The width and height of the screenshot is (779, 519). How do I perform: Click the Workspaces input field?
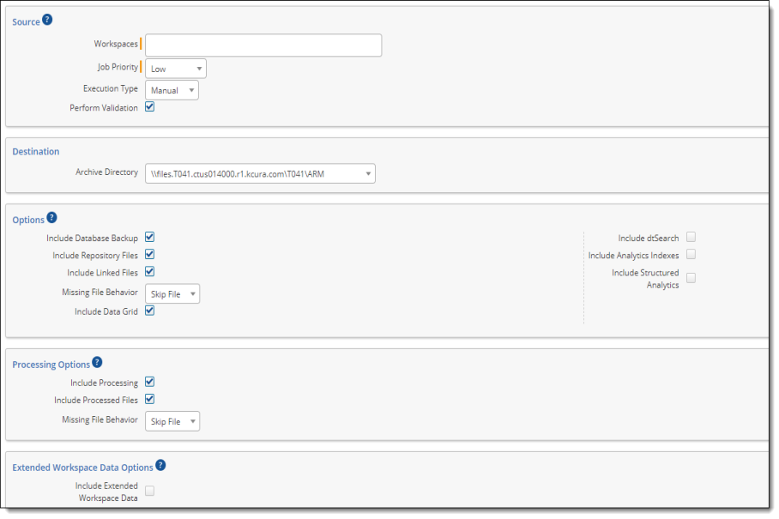point(263,45)
